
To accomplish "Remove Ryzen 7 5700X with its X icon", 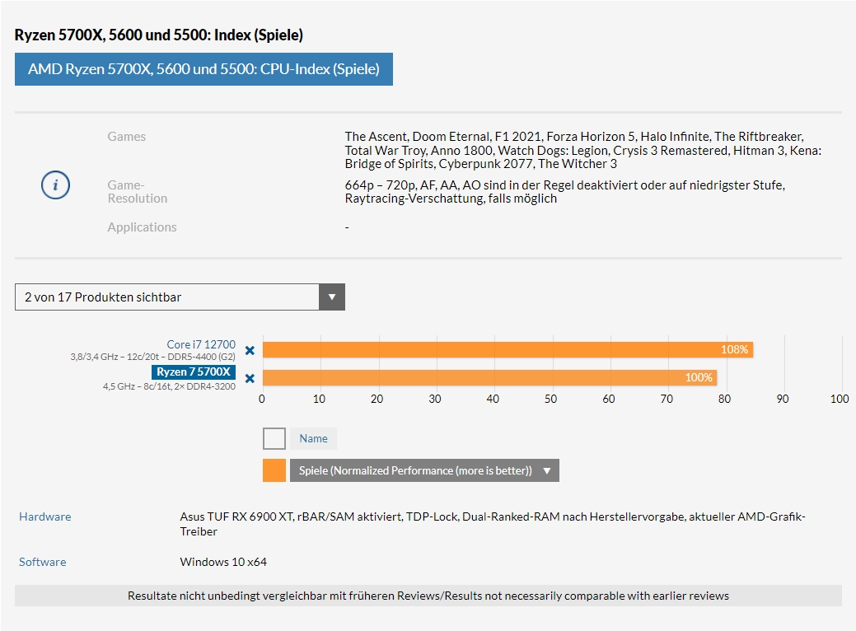I will 250,378.
